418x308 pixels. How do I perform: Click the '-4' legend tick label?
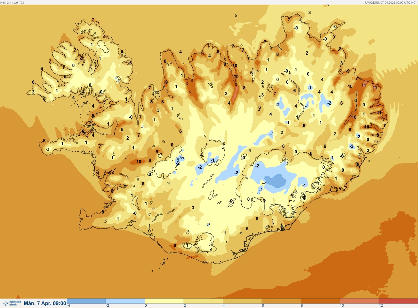[x=68, y=306]
